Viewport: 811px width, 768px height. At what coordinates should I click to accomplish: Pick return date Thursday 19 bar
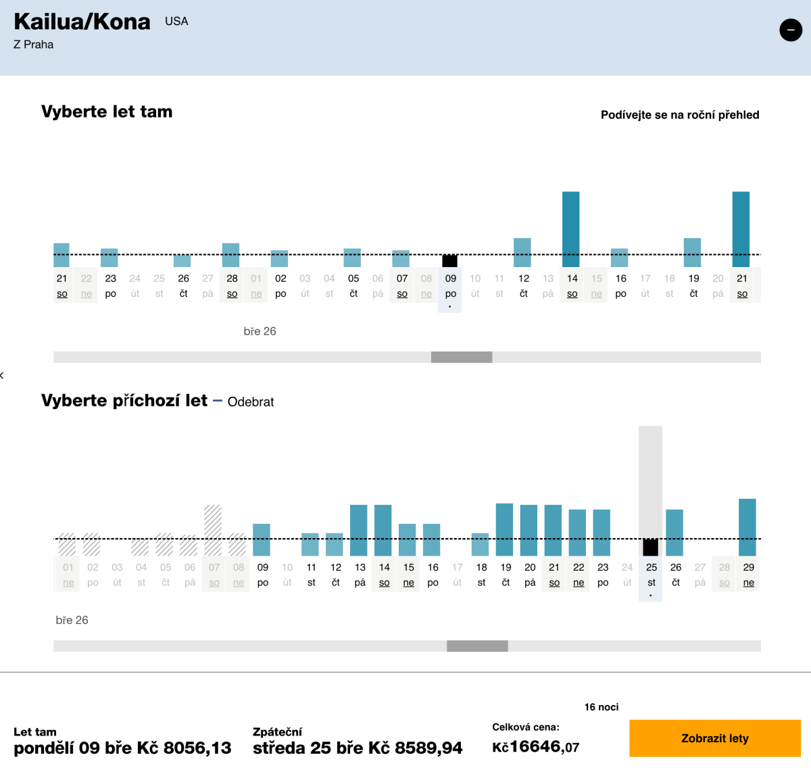click(505, 529)
